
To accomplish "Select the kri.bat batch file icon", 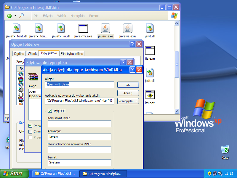I will point(150,95).
